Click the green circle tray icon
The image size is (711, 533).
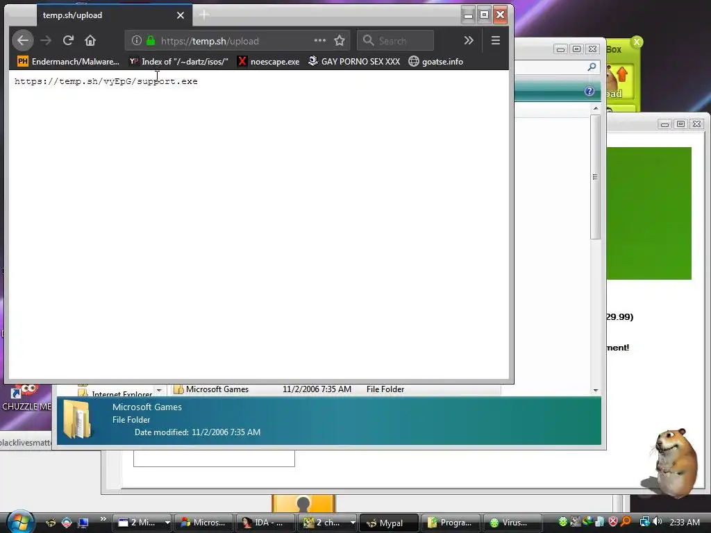pos(562,522)
